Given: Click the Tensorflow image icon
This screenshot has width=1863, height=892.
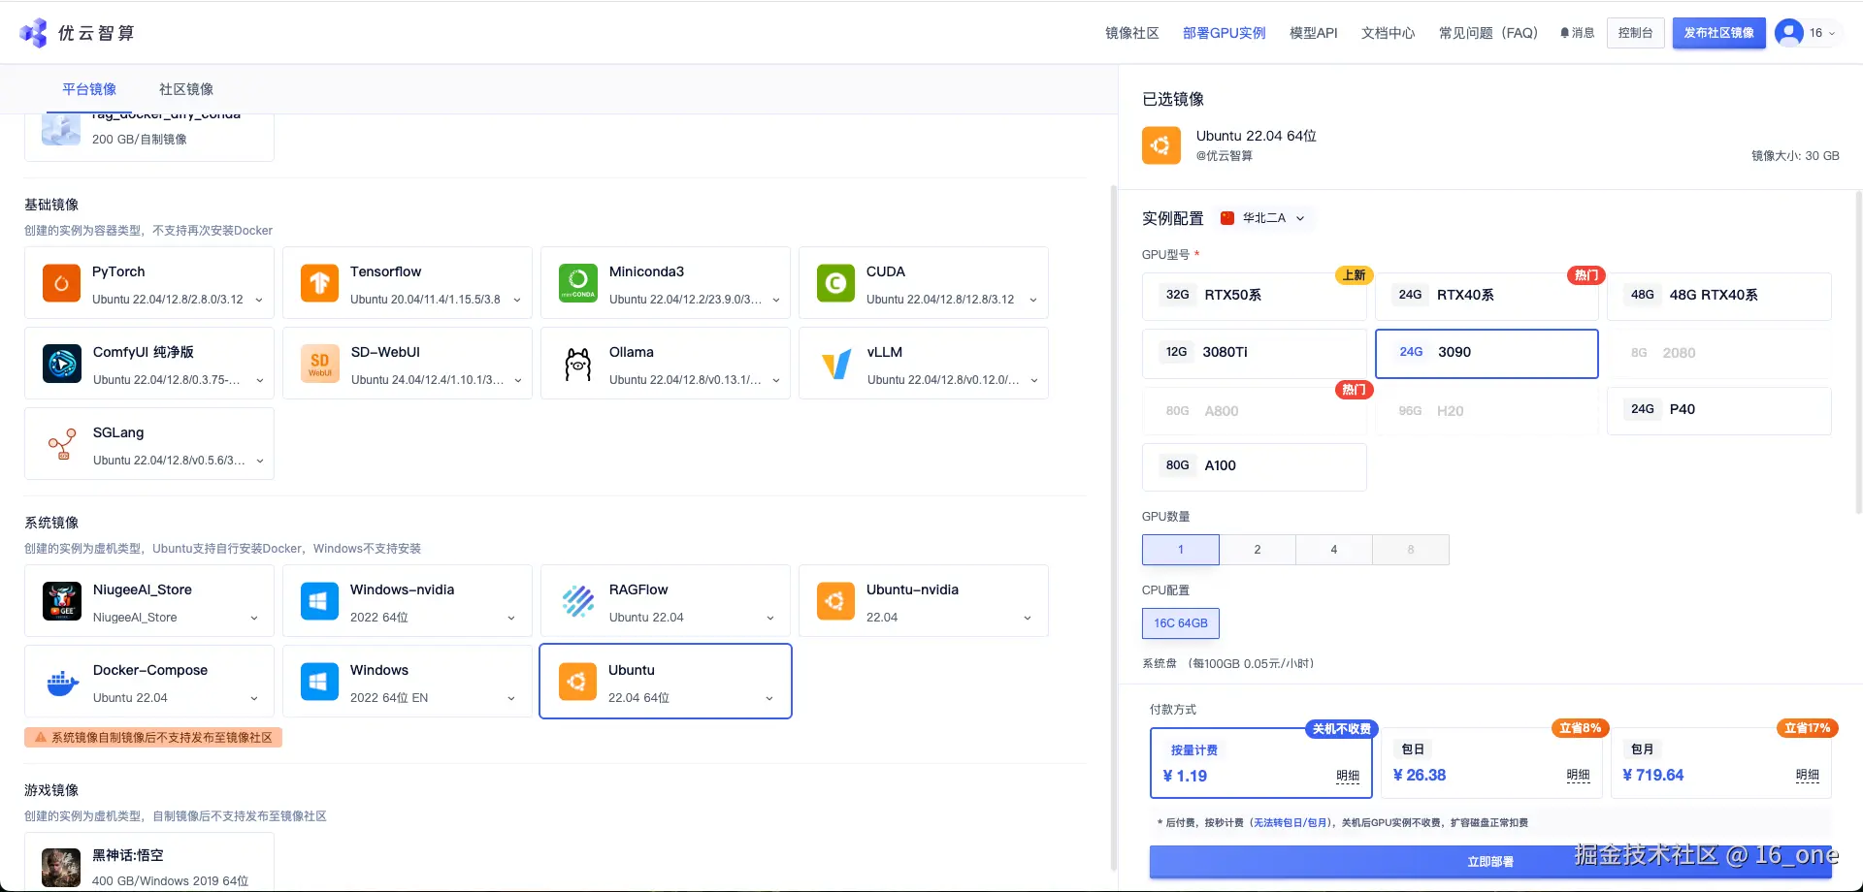Looking at the screenshot, I should [319, 283].
